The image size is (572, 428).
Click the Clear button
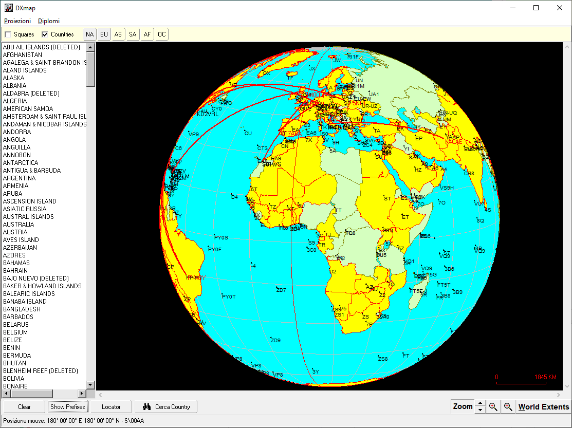pyautogui.click(x=24, y=407)
